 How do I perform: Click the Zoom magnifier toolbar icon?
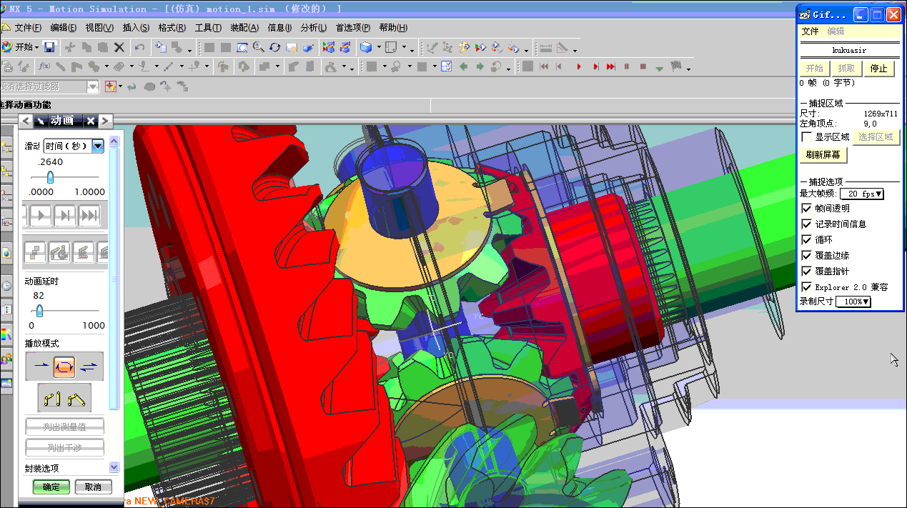(x=258, y=47)
